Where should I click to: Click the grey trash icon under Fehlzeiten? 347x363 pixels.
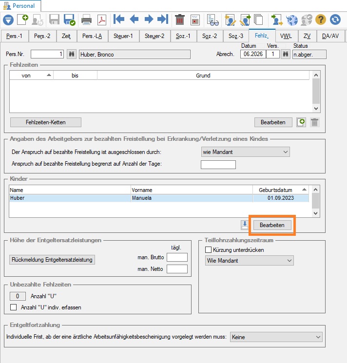pos(315,122)
